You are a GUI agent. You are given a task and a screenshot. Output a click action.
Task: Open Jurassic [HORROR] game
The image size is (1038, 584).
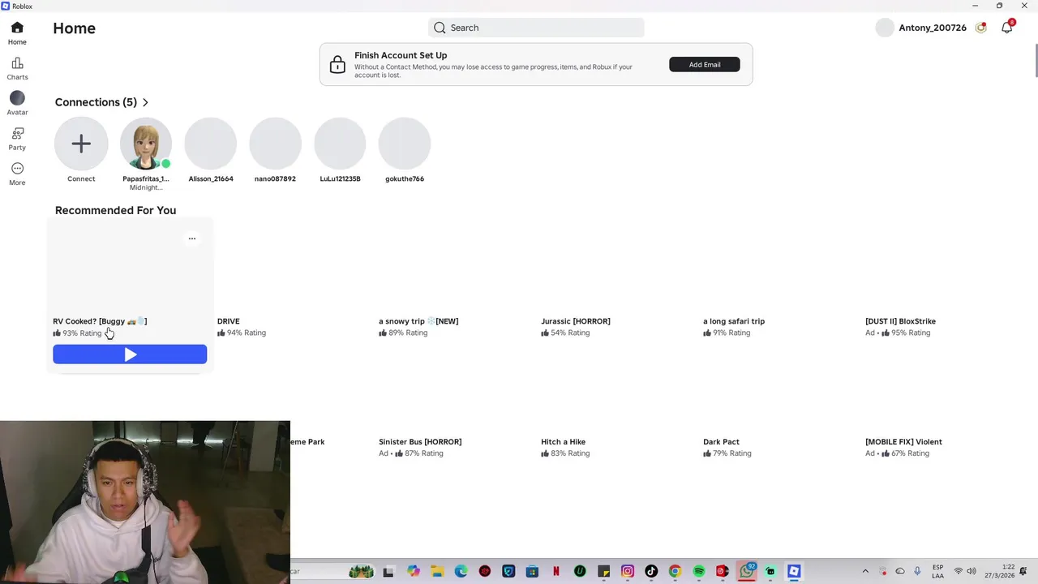(x=576, y=321)
